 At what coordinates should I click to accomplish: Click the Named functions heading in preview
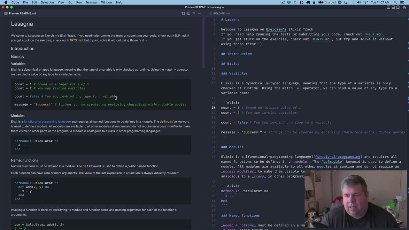pos(25,160)
